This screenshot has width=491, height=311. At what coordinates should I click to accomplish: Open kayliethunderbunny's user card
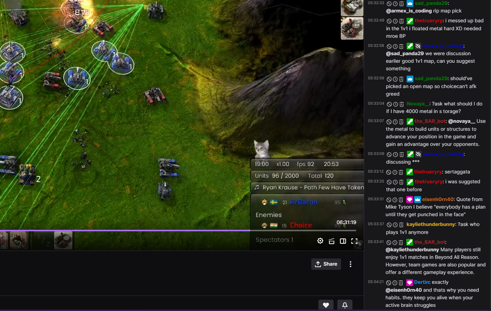point(430,224)
